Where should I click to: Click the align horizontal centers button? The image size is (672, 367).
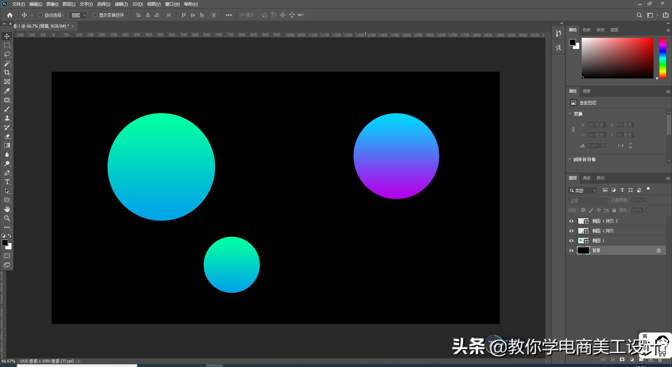tap(148, 15)
